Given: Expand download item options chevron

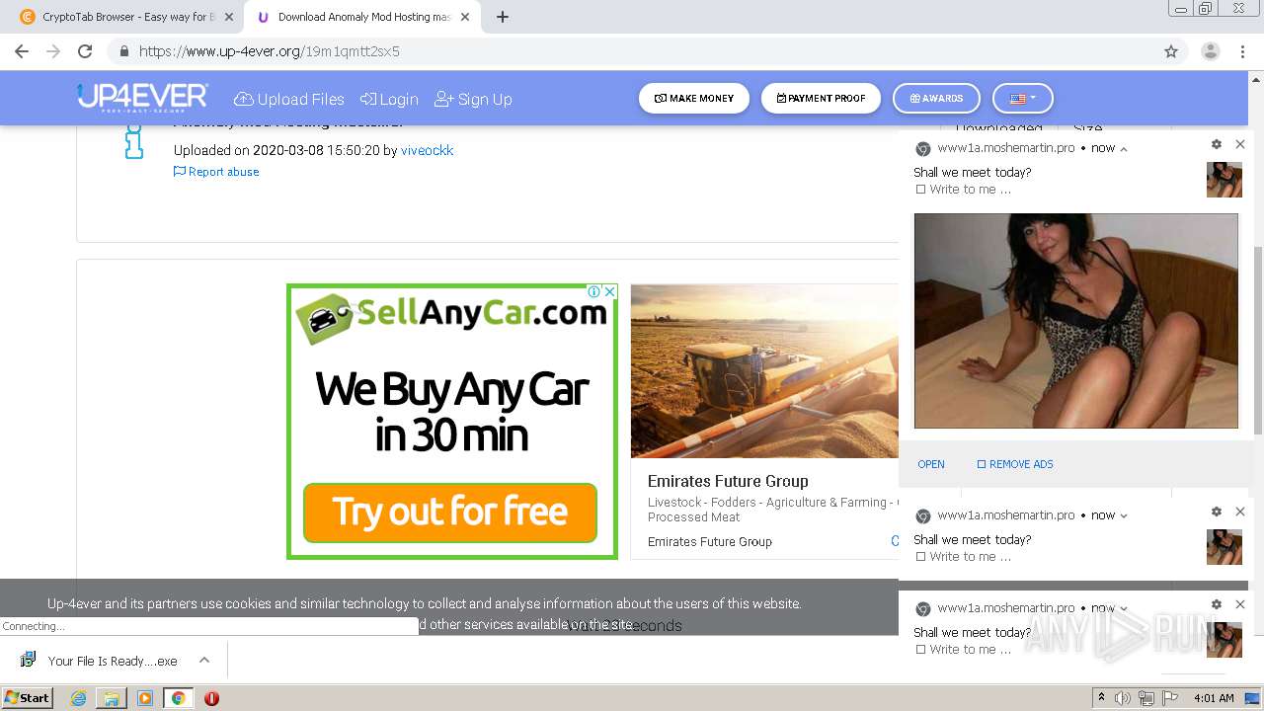Looking at the screenshot, I should click(204, 660).
